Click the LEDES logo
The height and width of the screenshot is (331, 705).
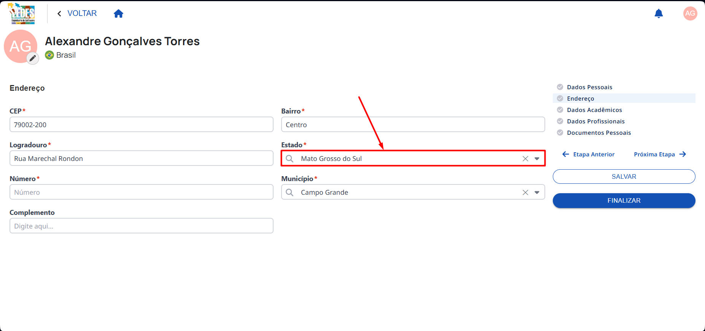tap(22, 14)
